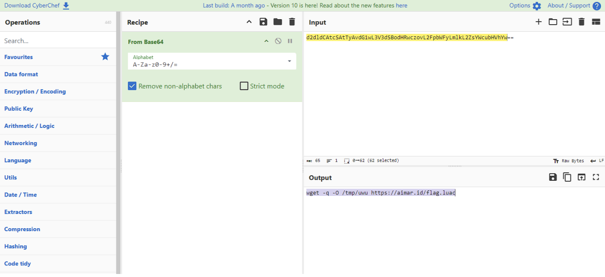
Task: Grab the operations/recipe pane divider handle
Action: point(121,166)
